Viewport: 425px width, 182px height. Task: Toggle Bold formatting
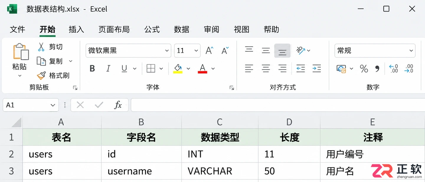pyautogui.click(x=92, y=69)
